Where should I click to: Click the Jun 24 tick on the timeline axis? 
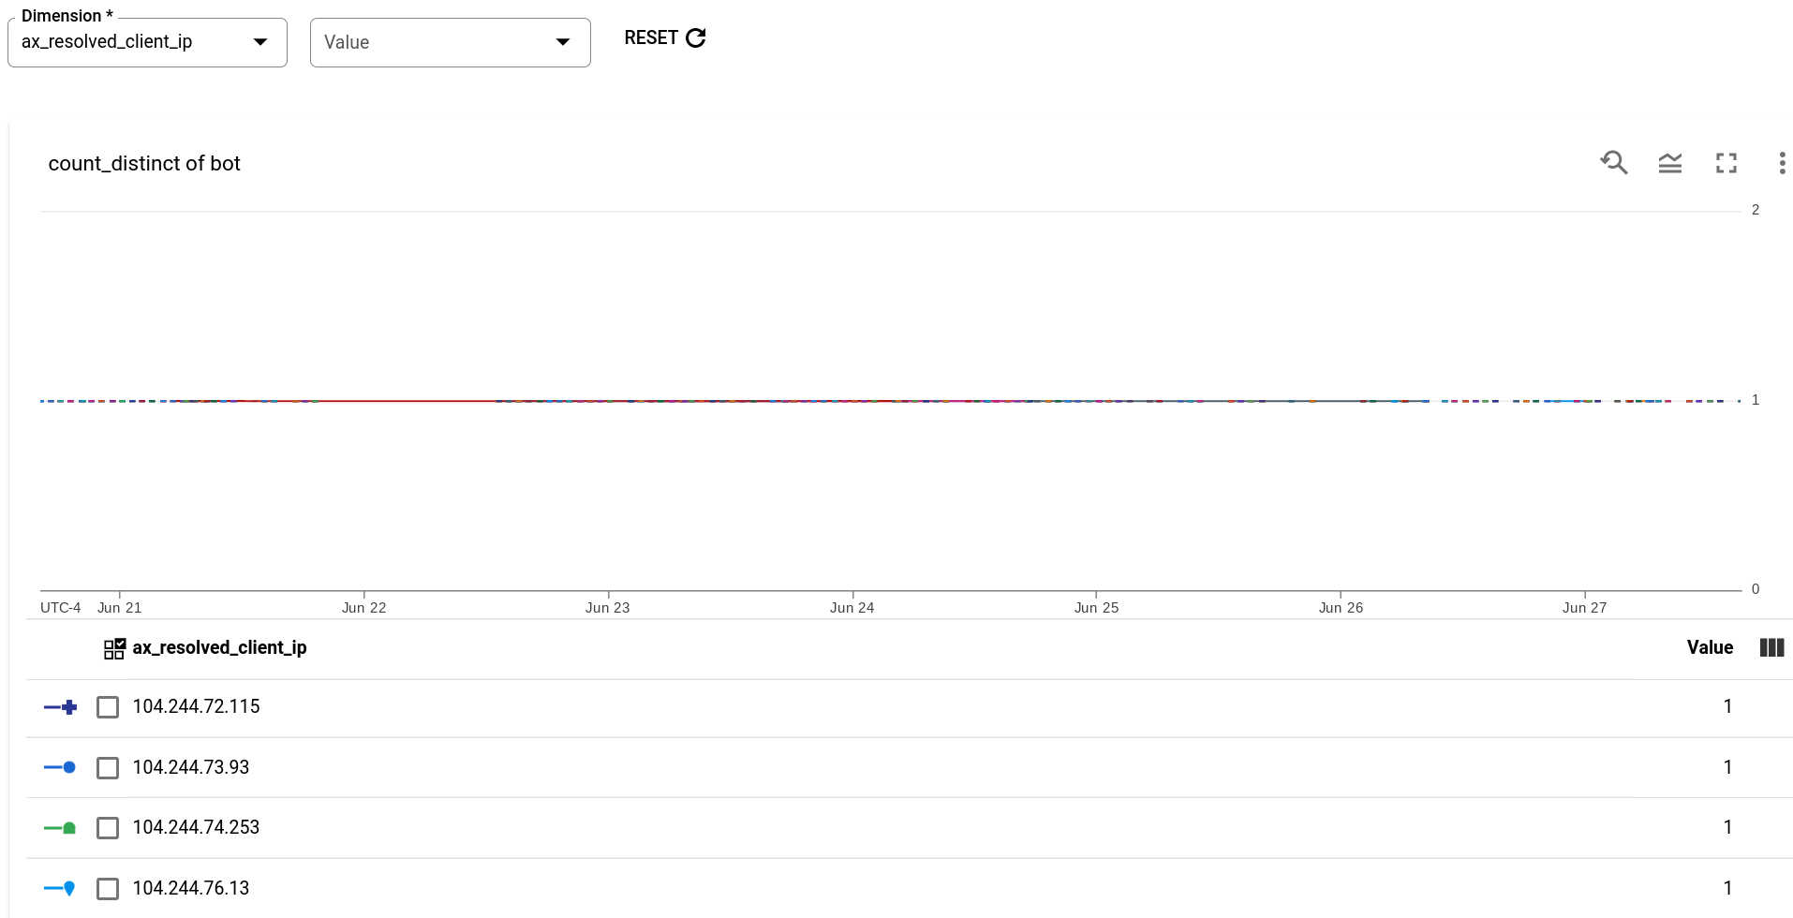point(852,607)
